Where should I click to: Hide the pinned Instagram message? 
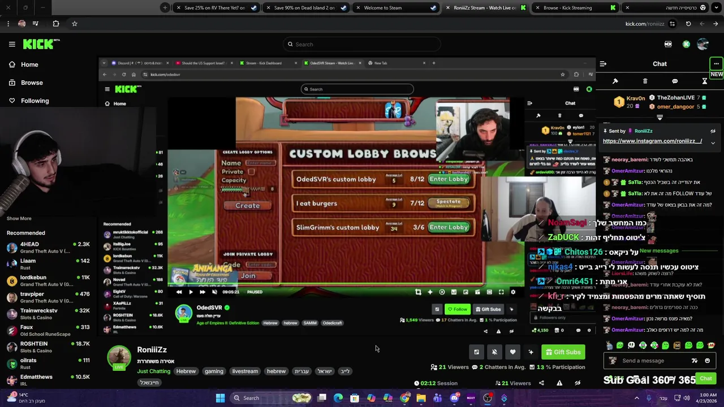click(x=713, y=131)
